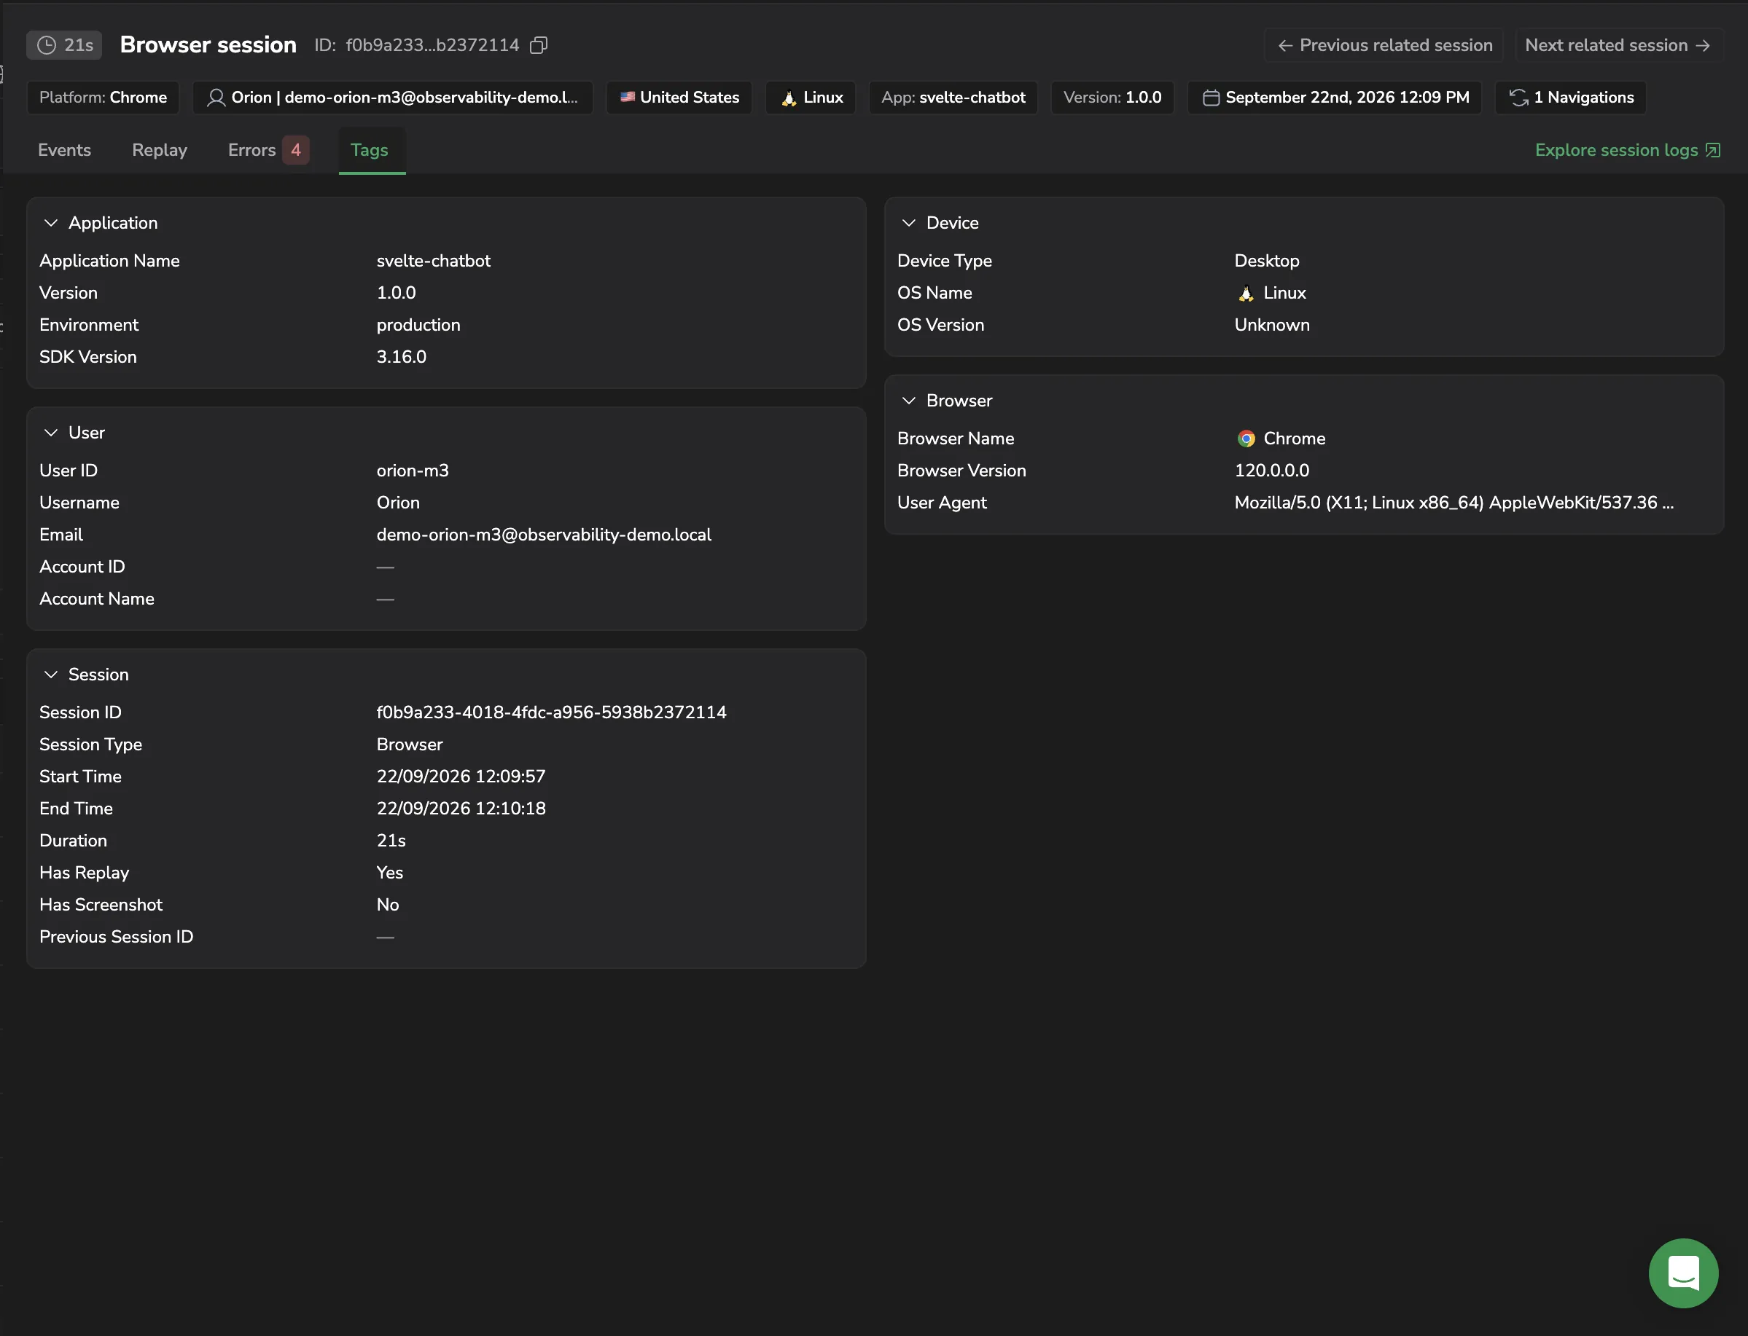Click the OS Version value Unknown
The image size is (1748, 1336).
pyautogui.click(x=1272, y=325)
